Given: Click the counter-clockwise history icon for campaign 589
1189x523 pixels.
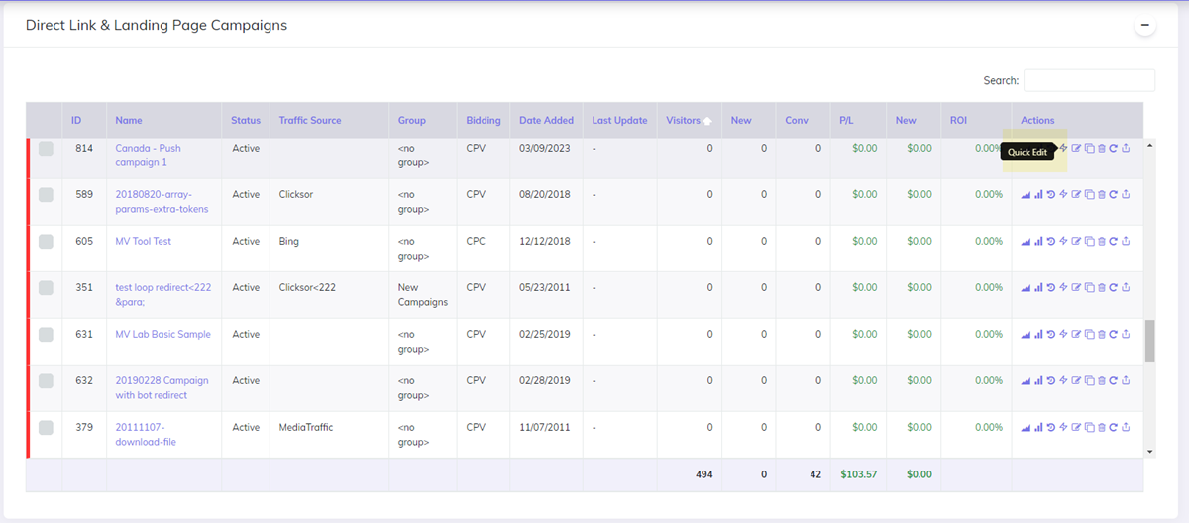Looking at the screenshot, I should click(x=1050, y=195).
